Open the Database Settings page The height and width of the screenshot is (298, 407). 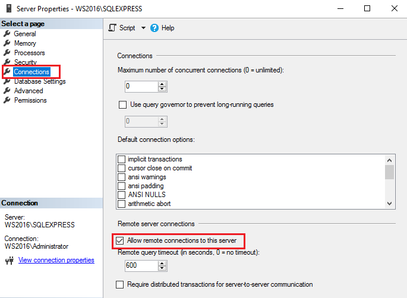40,81
